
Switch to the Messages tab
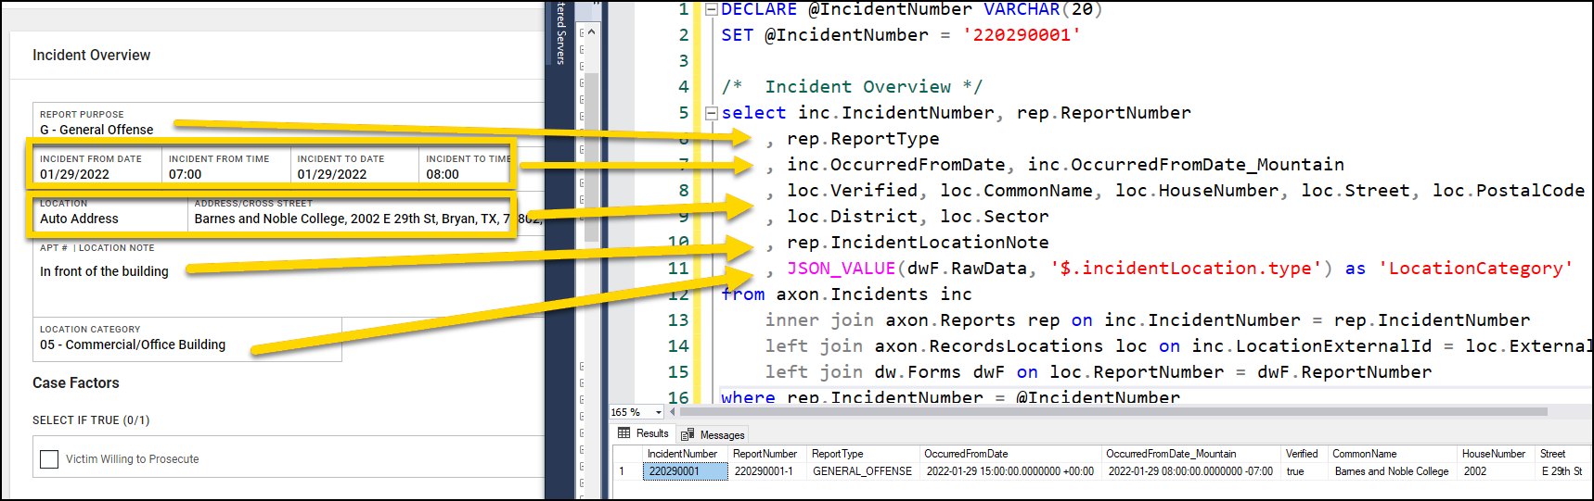(x=713, y=434)
